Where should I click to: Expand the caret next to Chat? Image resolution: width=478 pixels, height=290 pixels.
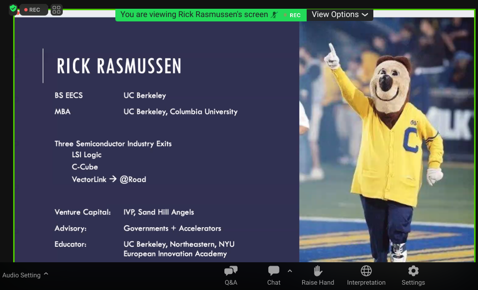point(290,271)
